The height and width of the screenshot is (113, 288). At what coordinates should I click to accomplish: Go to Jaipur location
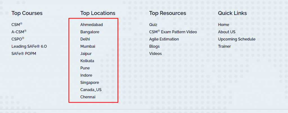[86, 54]
